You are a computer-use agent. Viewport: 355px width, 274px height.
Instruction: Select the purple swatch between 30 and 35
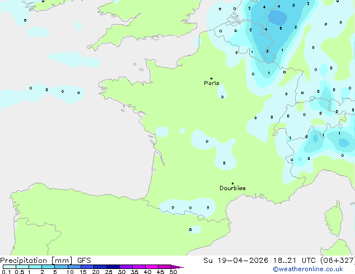click(126, 267)
